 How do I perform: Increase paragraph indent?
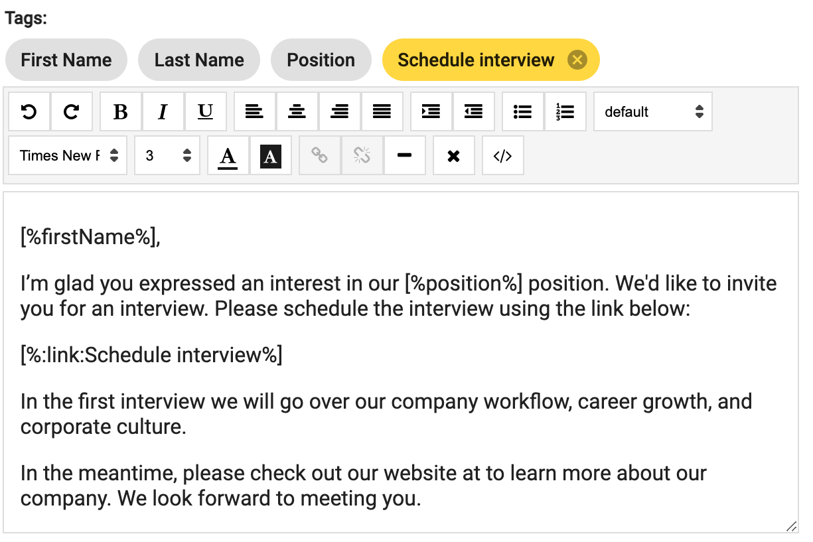[x=431, y=111]
